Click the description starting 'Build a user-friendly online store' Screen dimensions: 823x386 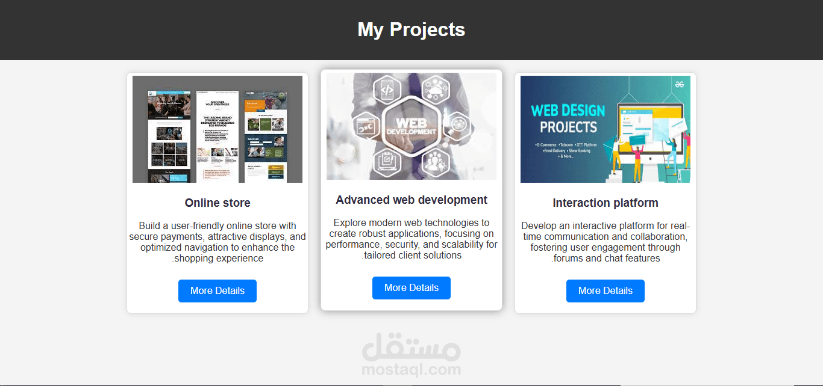click(x=217, y=242)
